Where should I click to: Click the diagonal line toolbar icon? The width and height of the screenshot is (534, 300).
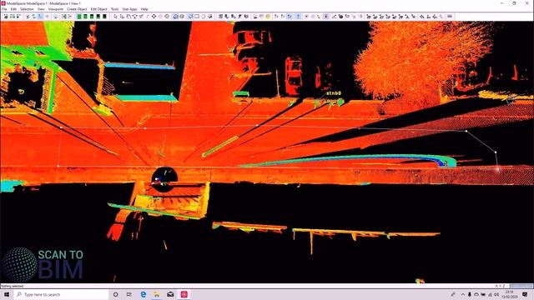(x=148, y=17)
